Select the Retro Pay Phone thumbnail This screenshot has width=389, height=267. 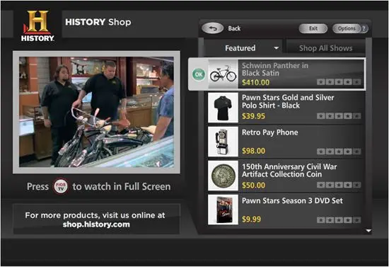[223, 142]
